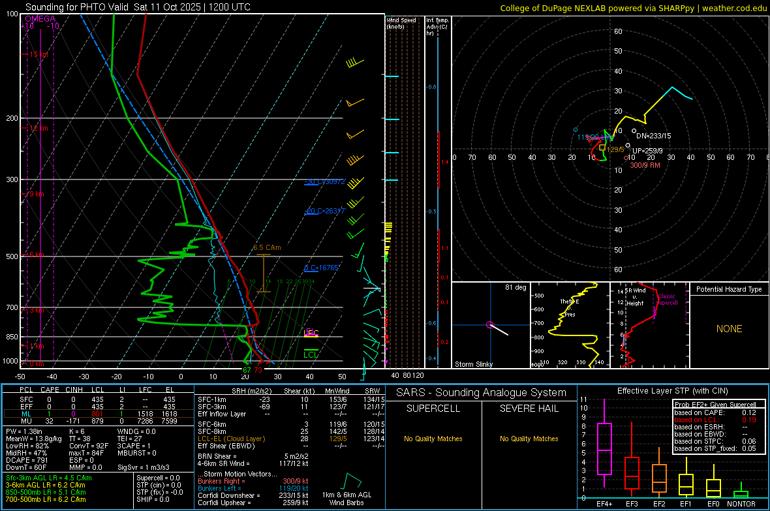Click the Storm Slinky circle marker
This screenshot has width=770, height=511.
[489, 325]
